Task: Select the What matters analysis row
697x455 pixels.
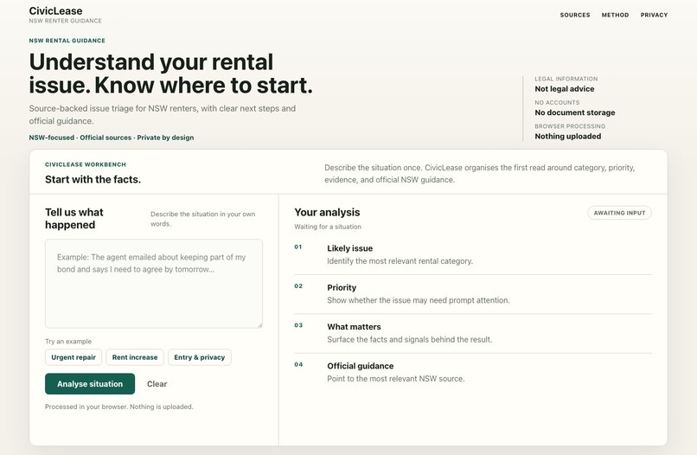Action: click(x=473, y=333)
